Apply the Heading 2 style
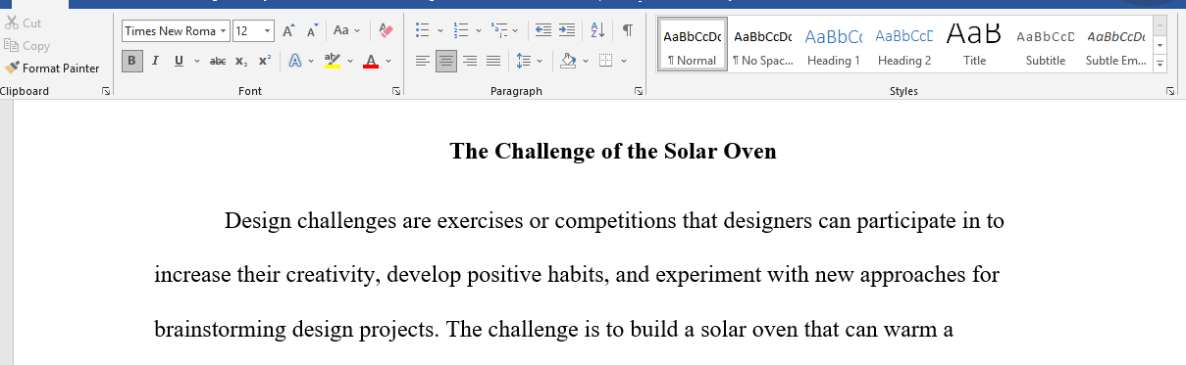The width and height of the screenshot is (1186, 365). [904, 45]
